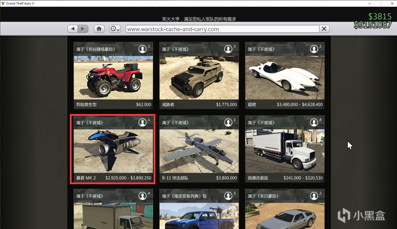Click the $9191087 bank balance
The height and width of the screenshot is (229, 397).
point(373,25)
